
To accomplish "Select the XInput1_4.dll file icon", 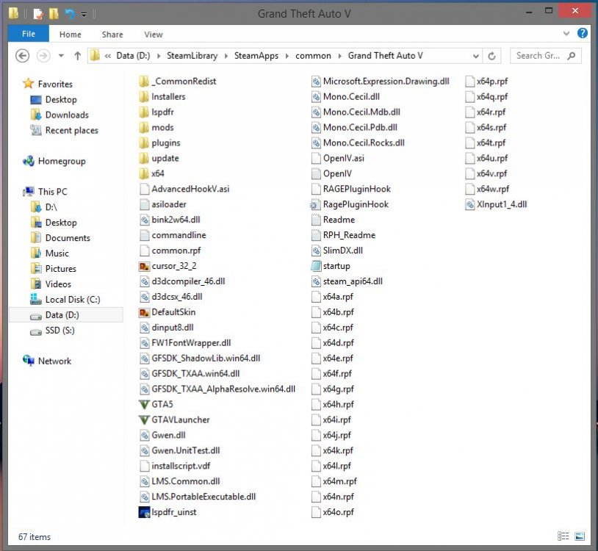I will pos(470,205).
